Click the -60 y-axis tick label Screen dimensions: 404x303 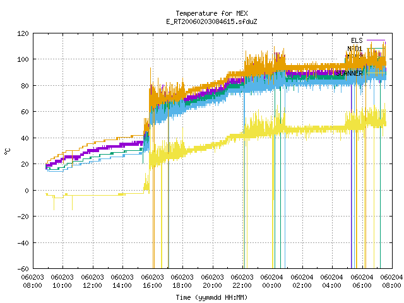click(x=23, y=269)
